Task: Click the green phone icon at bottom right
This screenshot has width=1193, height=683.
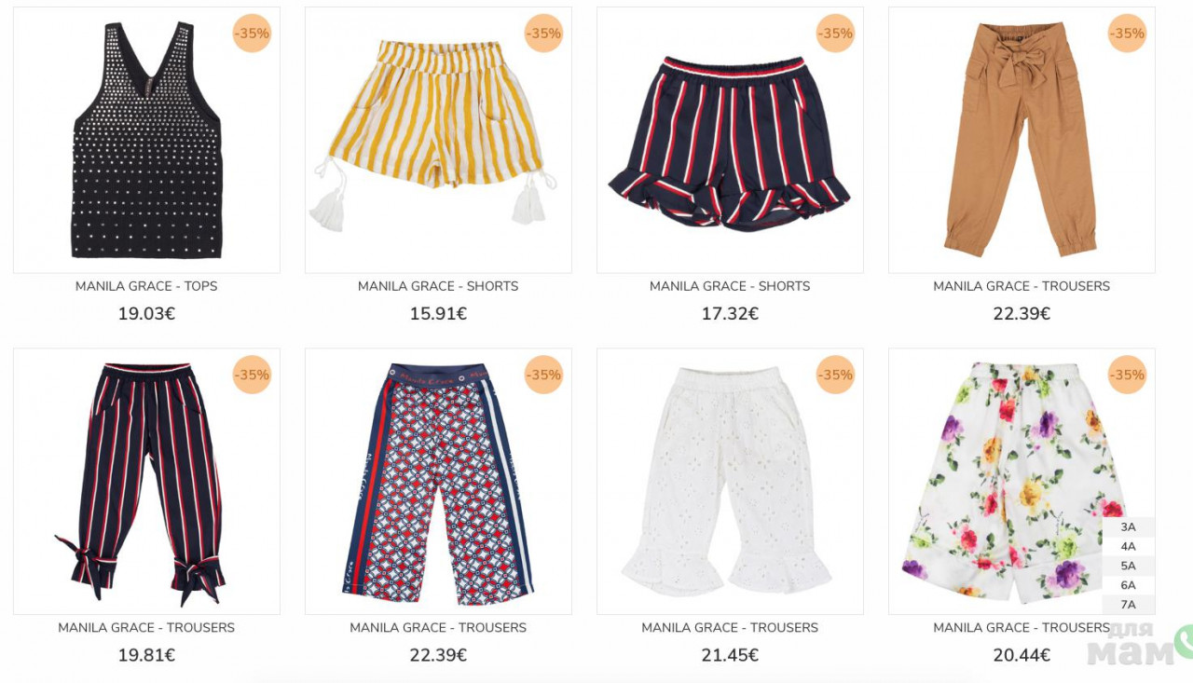Action: tap(1185, 642)
